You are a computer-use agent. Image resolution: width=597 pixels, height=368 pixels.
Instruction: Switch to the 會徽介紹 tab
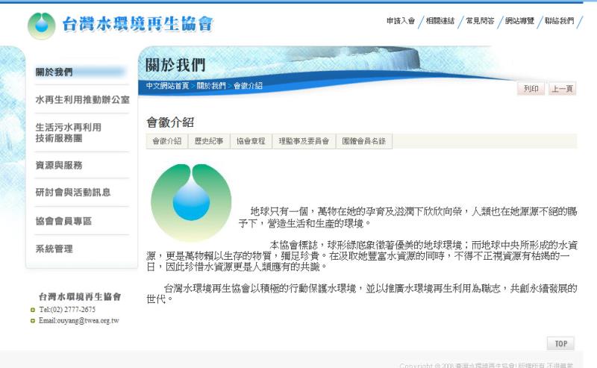click(166, 141)
